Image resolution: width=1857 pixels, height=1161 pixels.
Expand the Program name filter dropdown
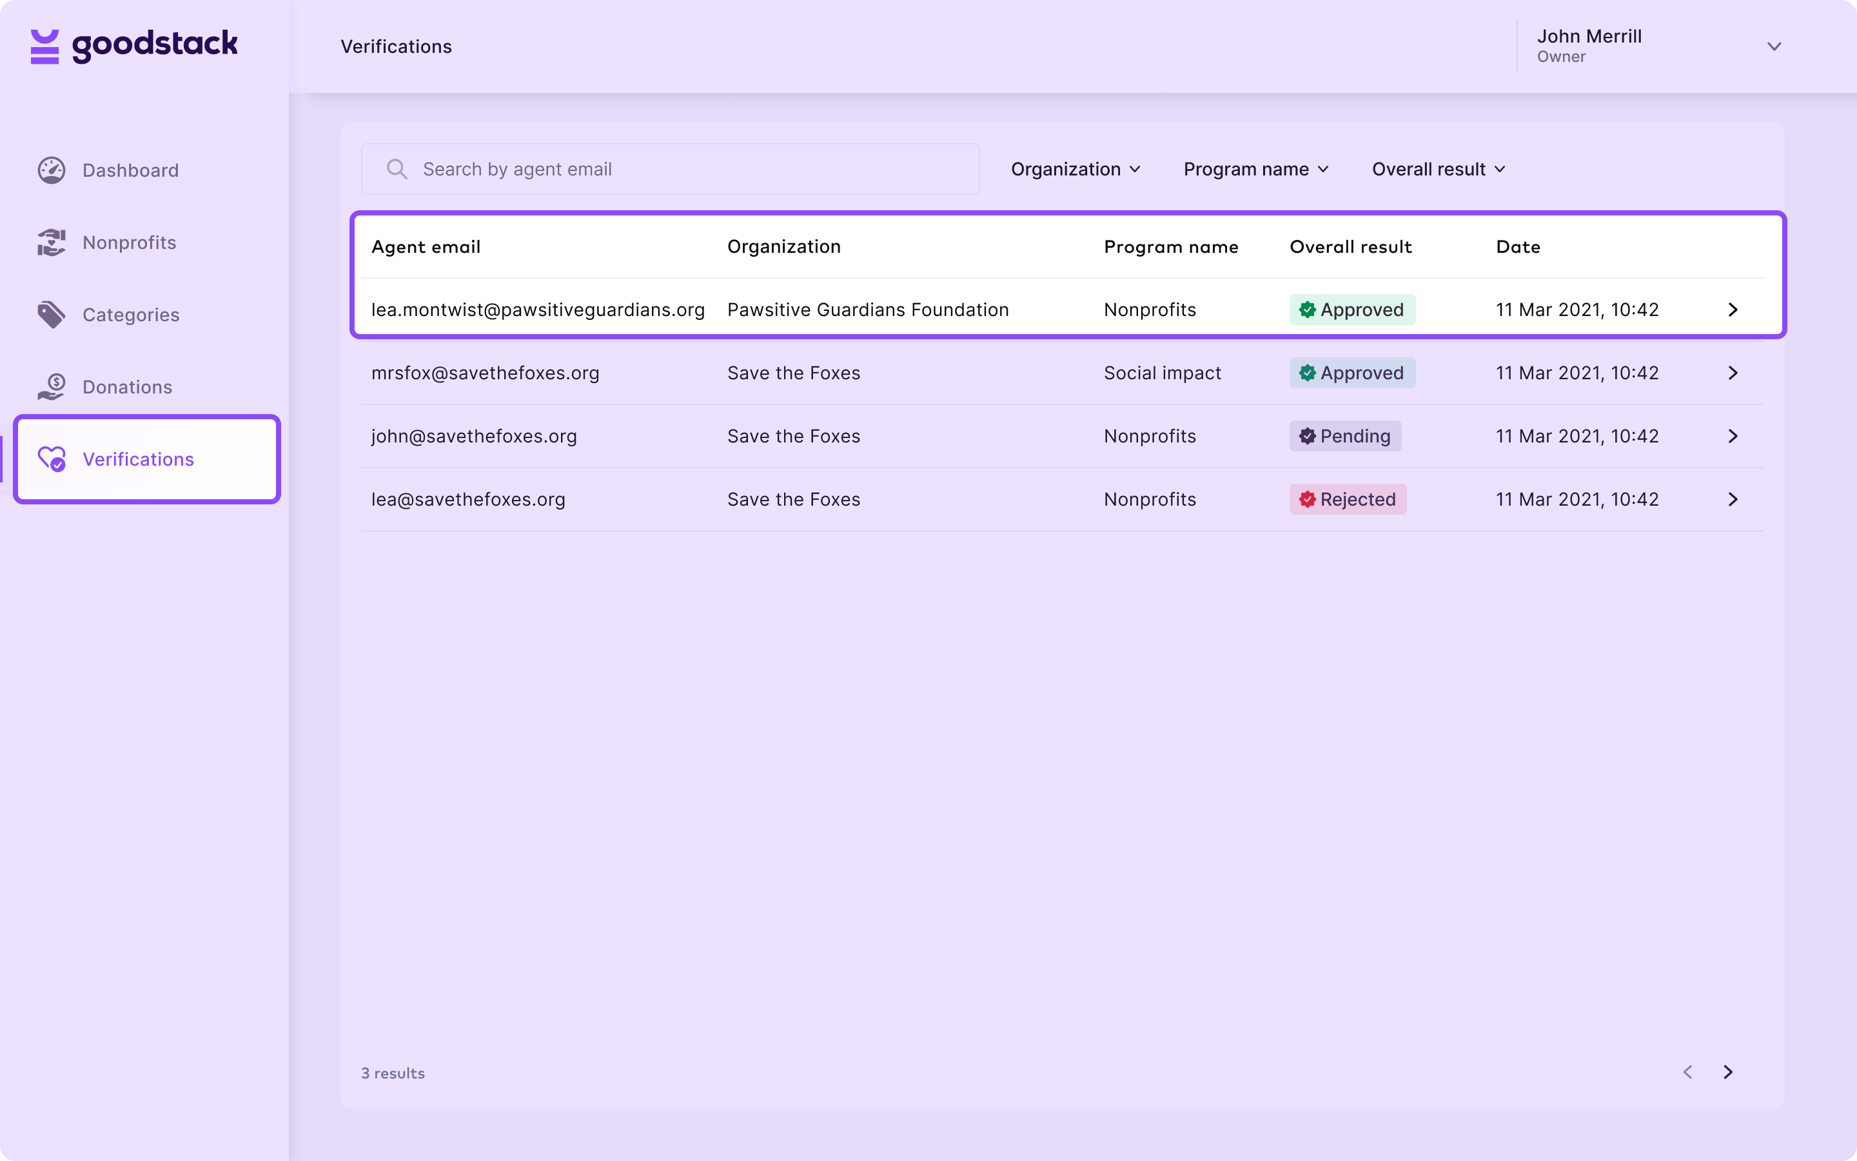click(x=1256, y=169)
